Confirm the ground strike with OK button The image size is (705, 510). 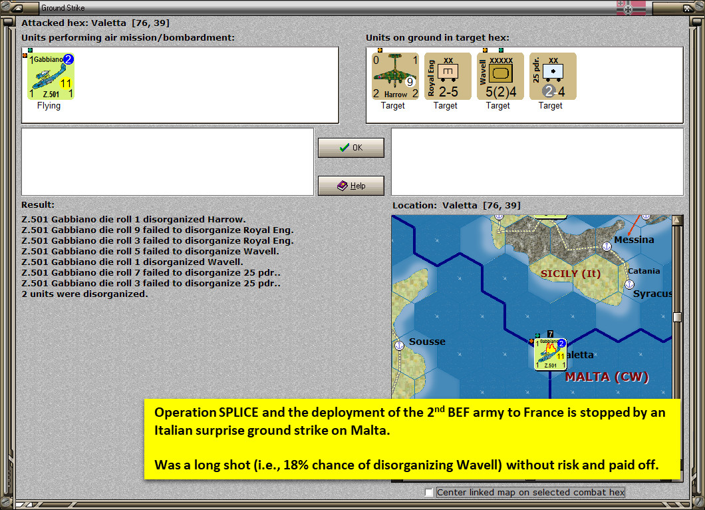coord(351,148)
